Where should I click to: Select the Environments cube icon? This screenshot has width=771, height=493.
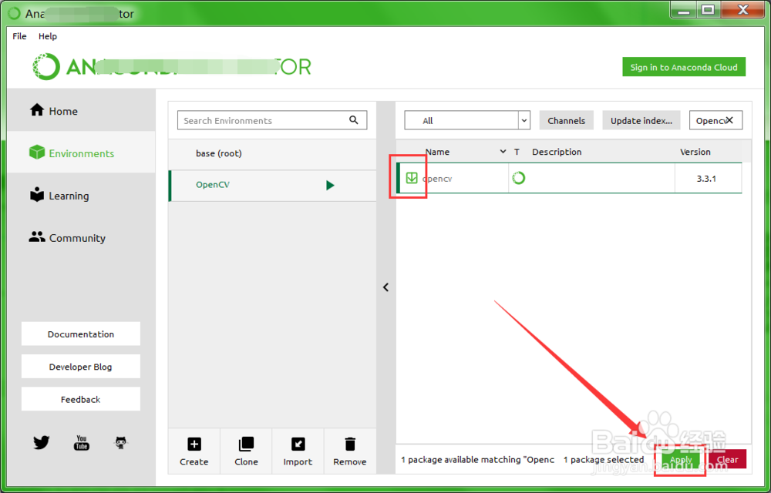pyautogui.click(x=37, y=153)
